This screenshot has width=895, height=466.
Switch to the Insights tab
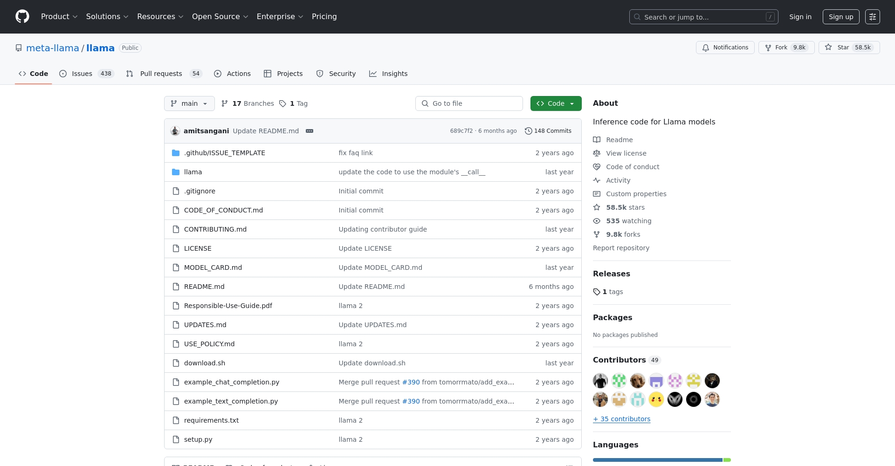point(388,74)
